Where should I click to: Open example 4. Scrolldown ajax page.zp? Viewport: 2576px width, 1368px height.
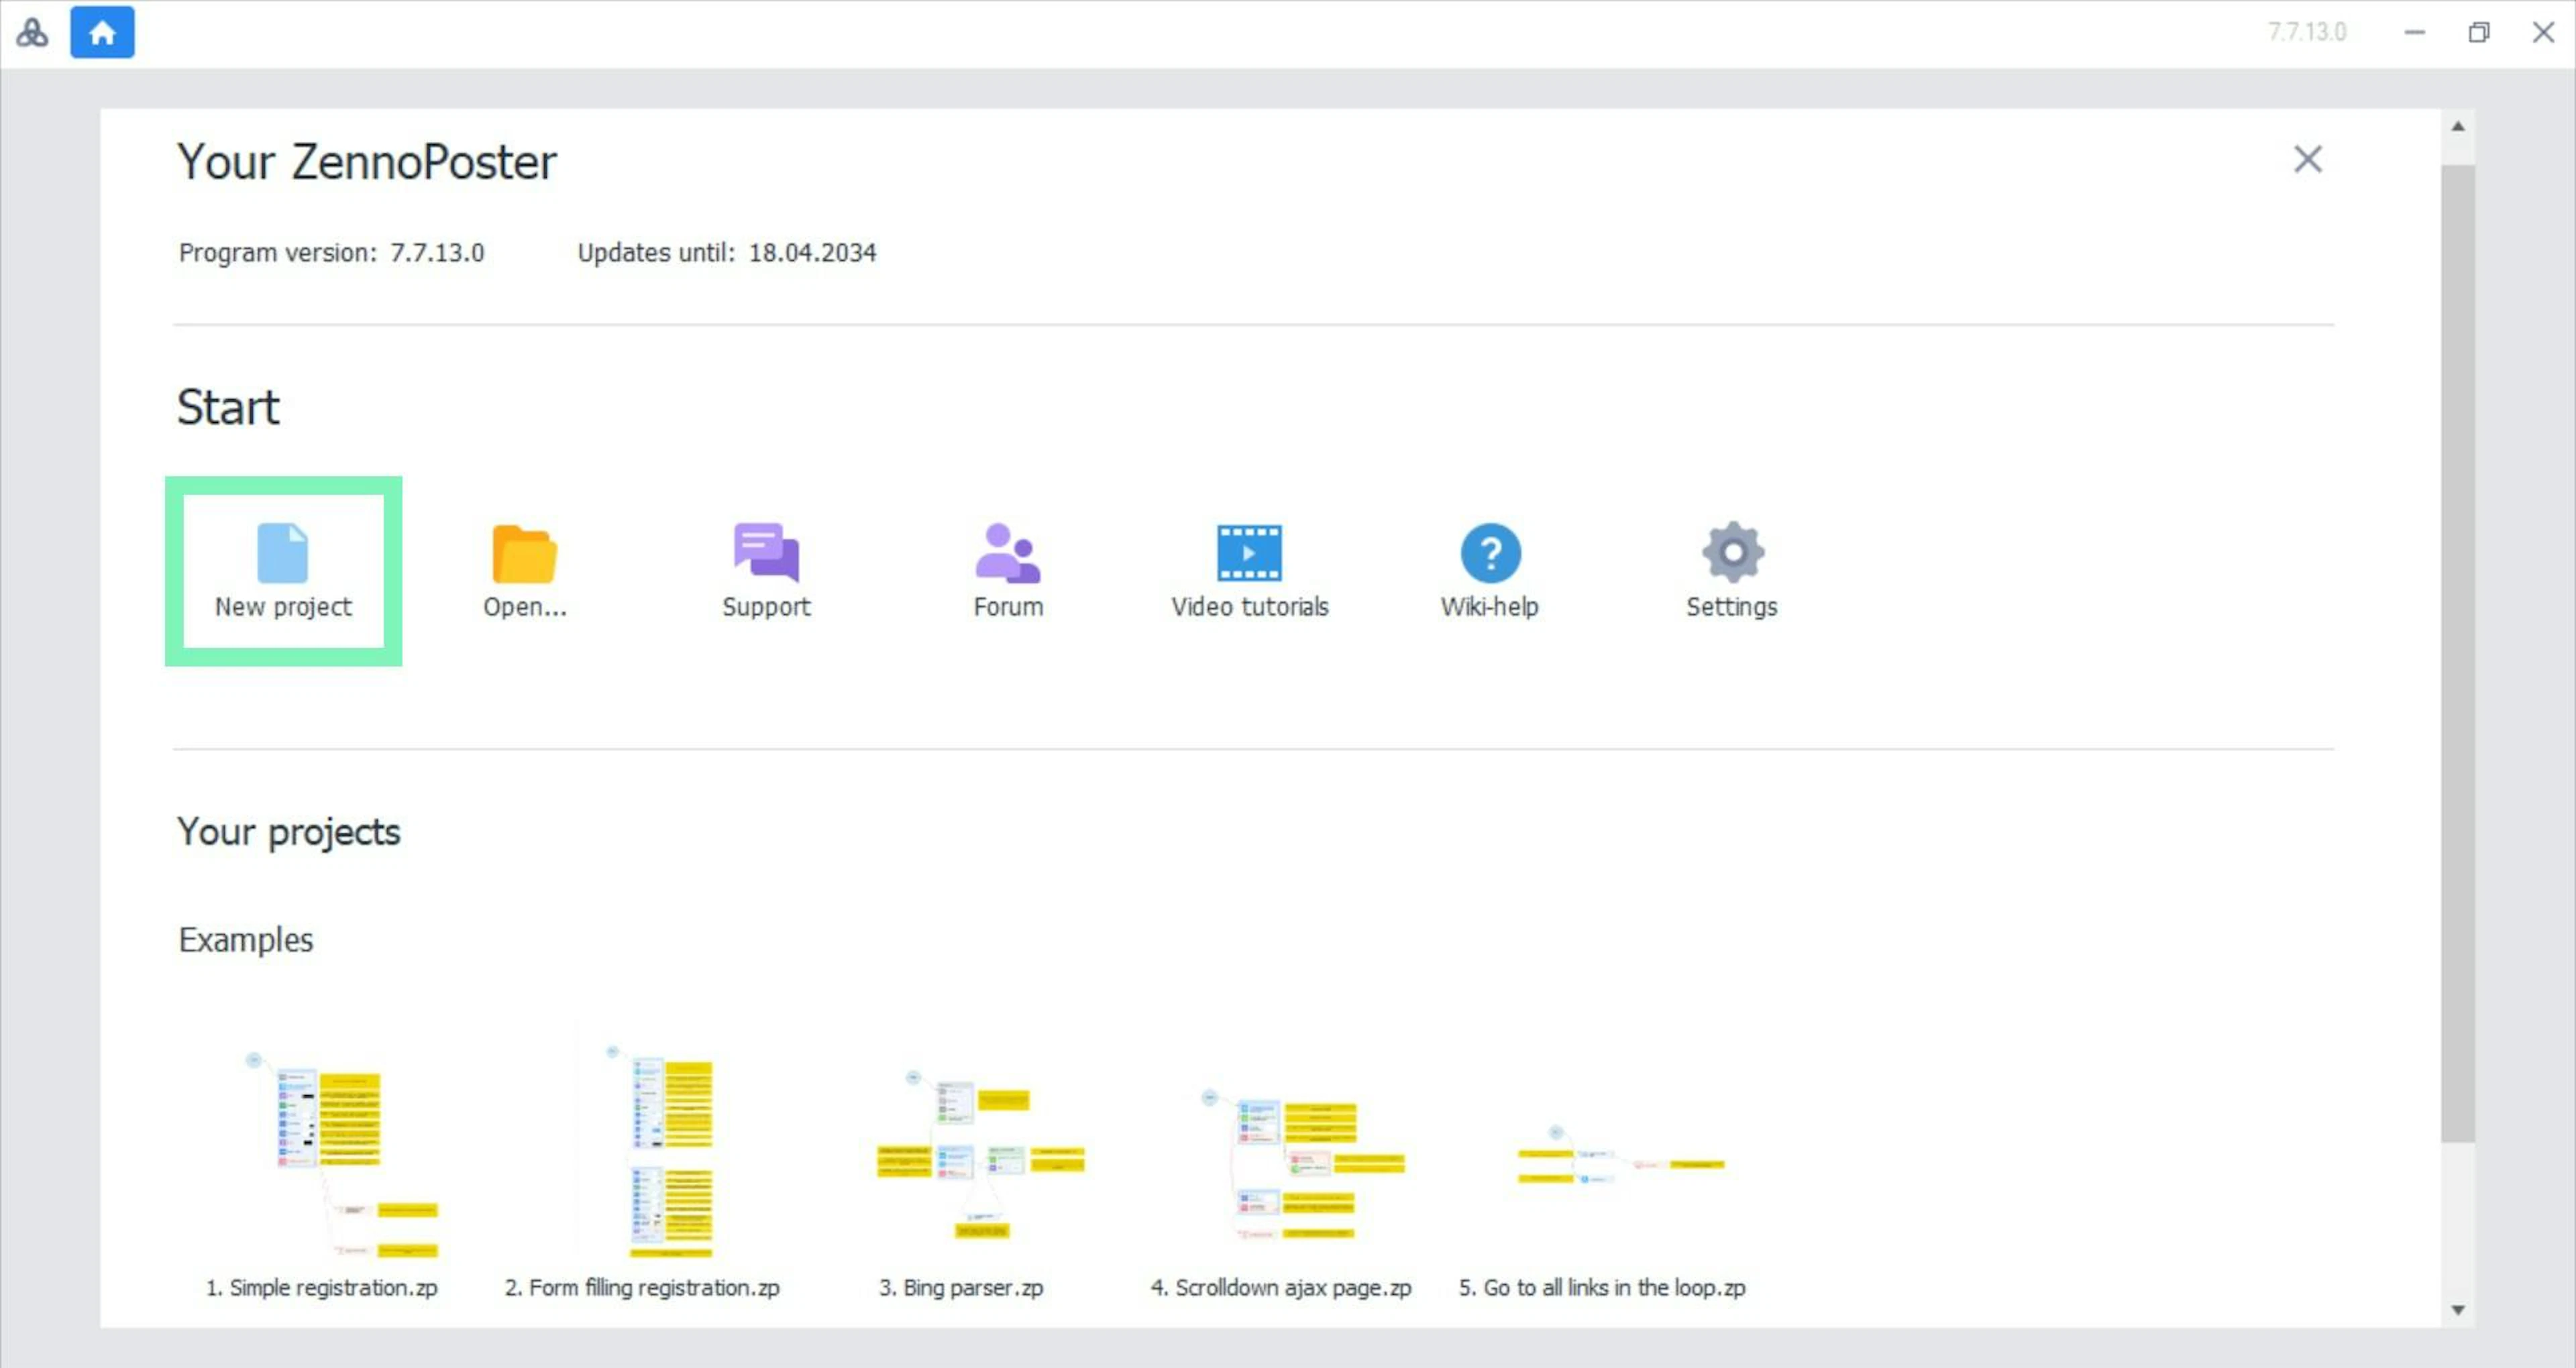tap(1281, 1190)
